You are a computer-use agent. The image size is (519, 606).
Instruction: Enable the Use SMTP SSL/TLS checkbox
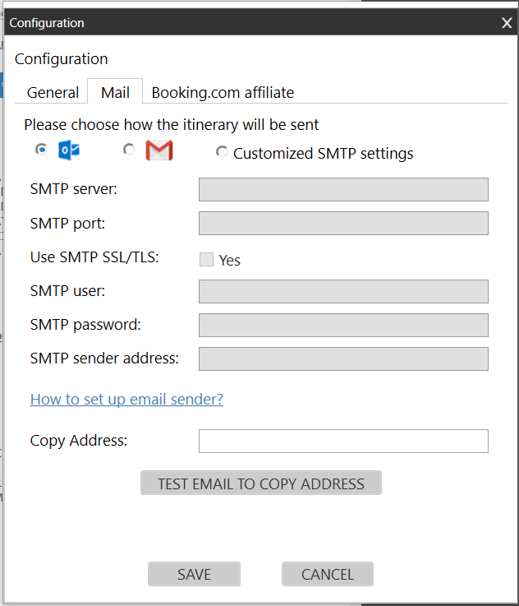pos(207,260)
